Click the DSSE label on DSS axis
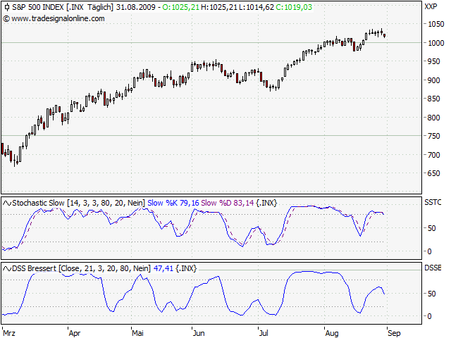 pyautogui.click(x=433, y=268)
